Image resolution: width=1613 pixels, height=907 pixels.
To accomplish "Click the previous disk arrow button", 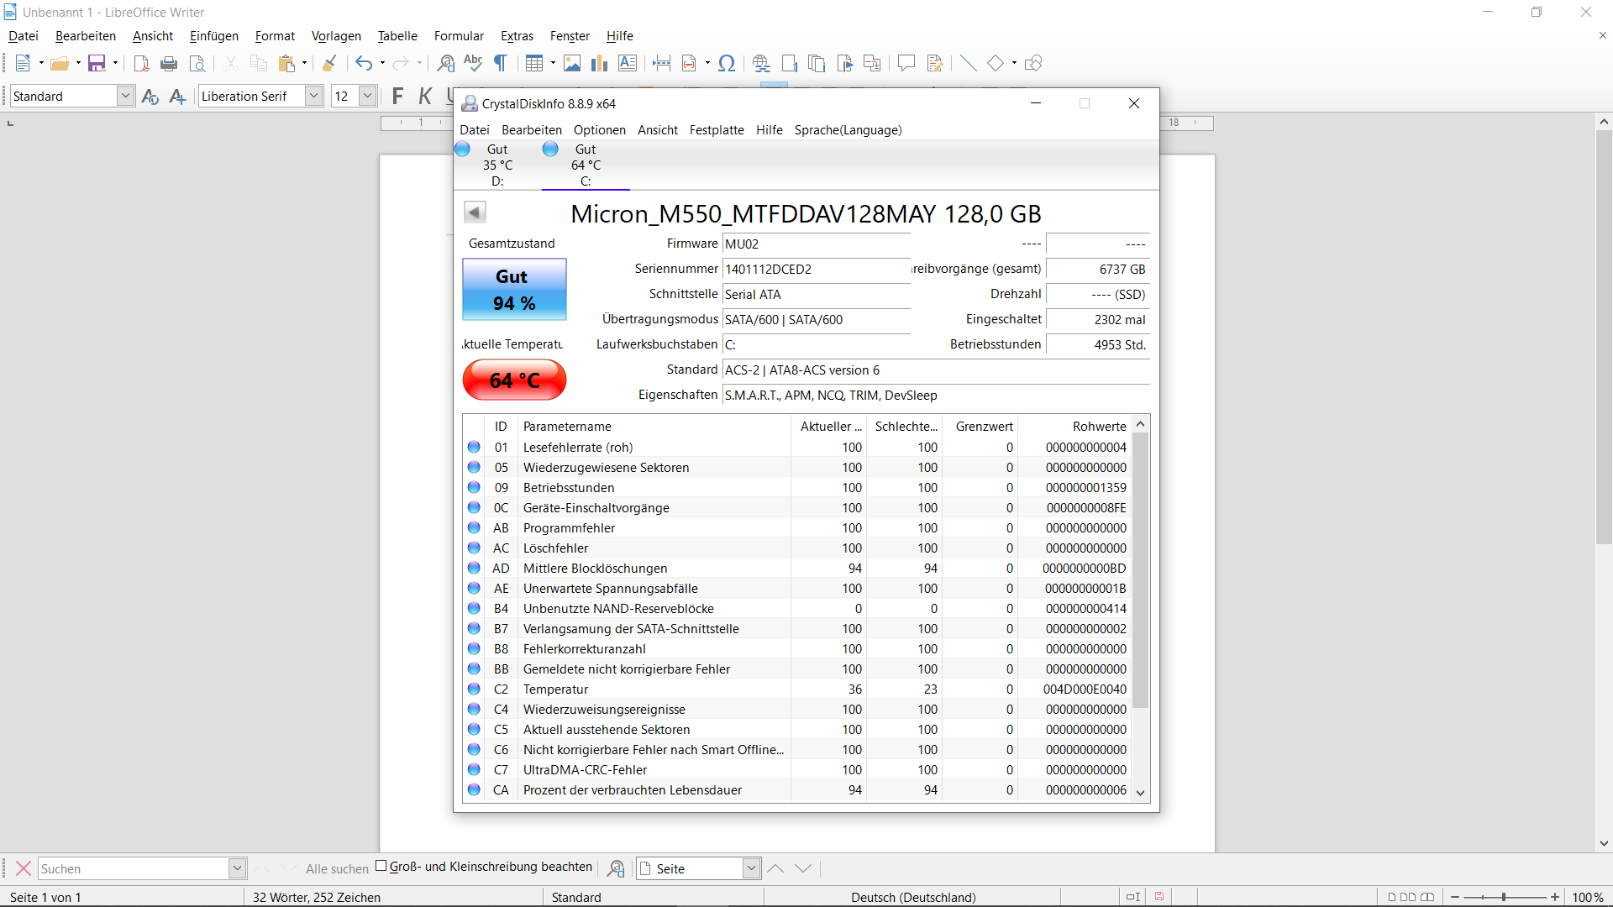I will pyautogui.click(x=475, y=212).
